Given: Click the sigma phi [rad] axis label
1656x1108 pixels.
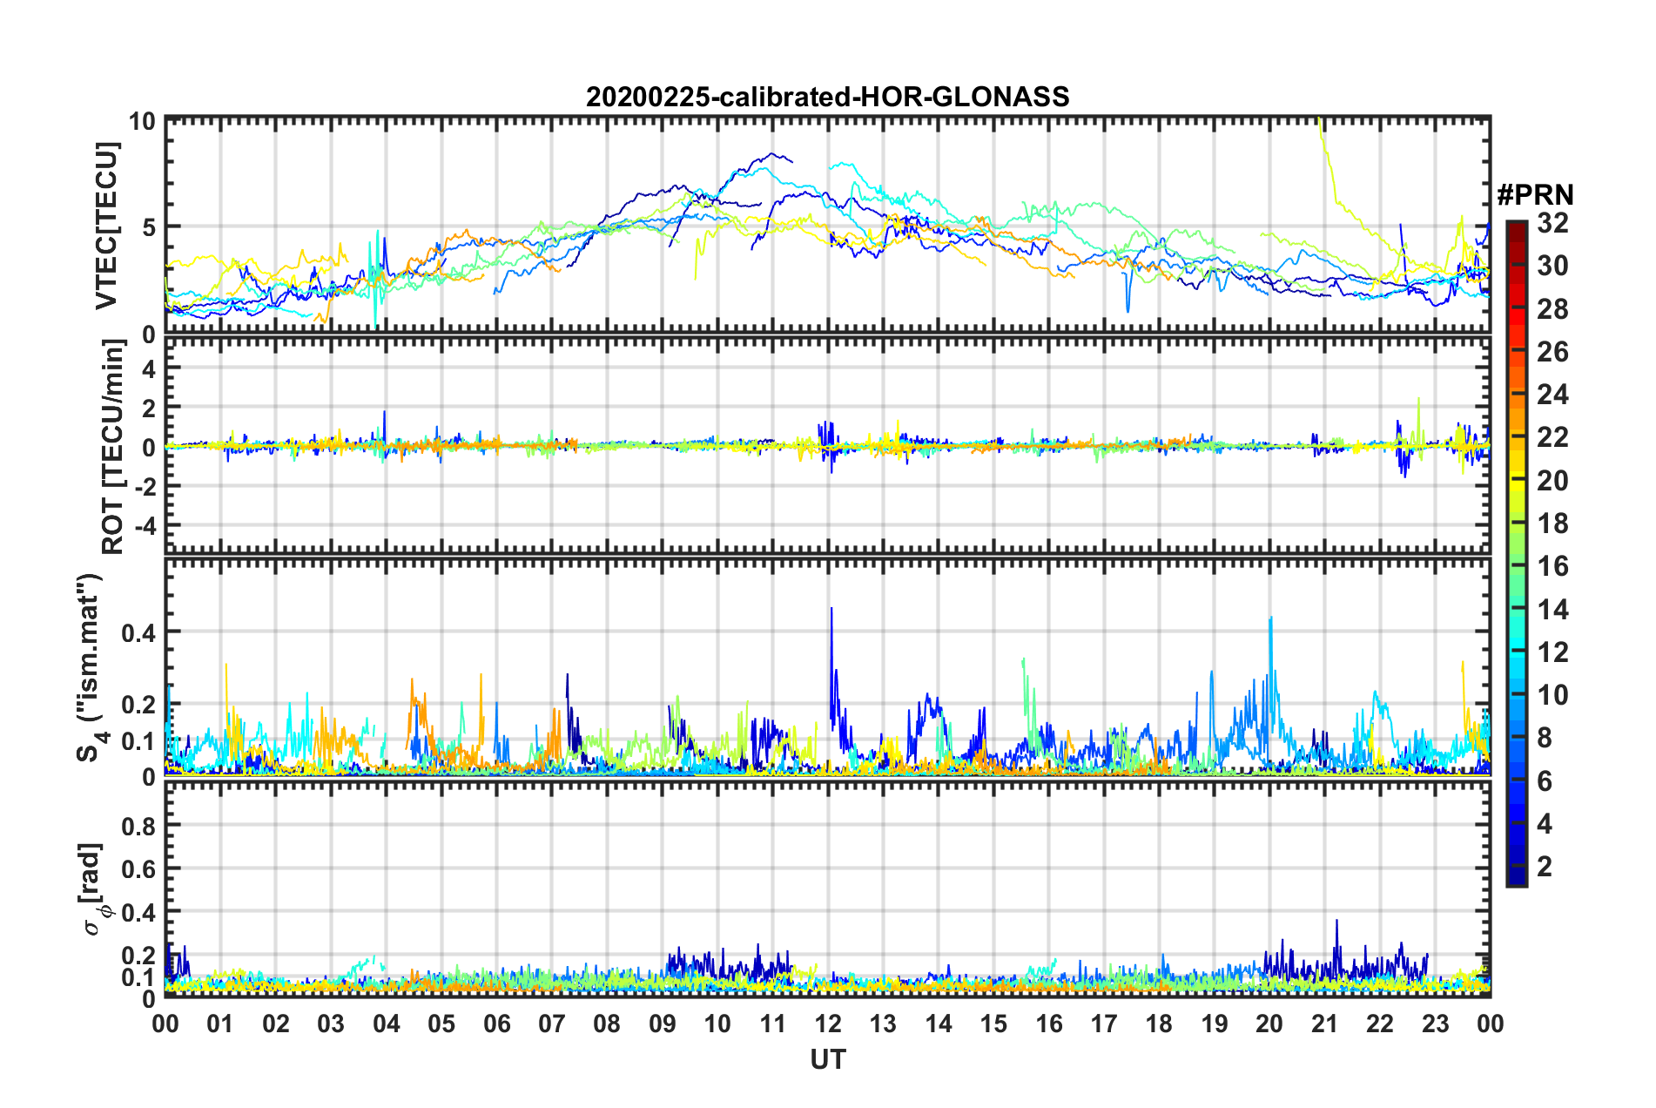Looking at the screenshot, I should [91, 888].
